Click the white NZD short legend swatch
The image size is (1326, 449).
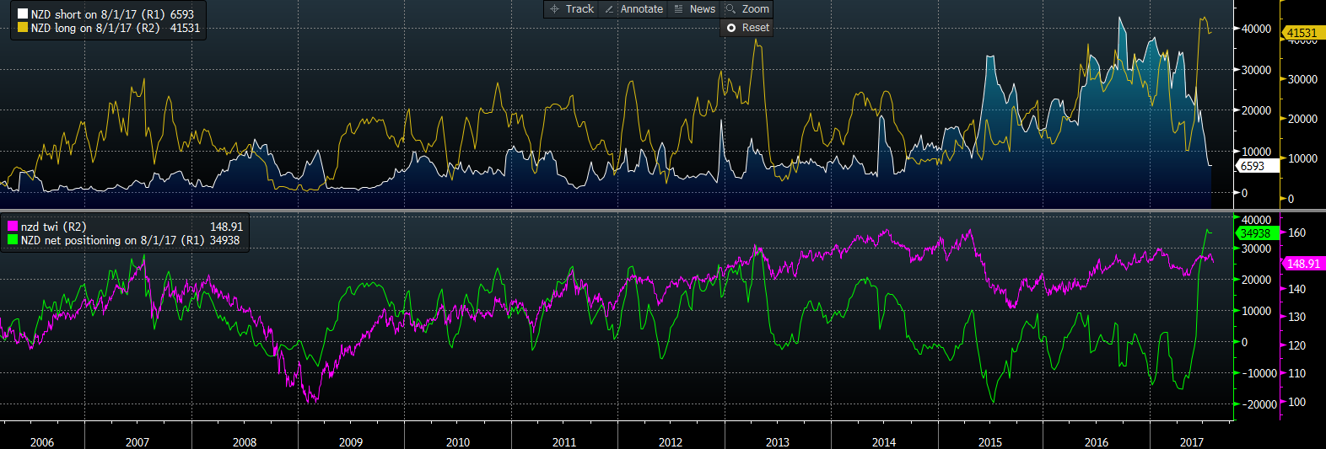(x=23, y=14)
